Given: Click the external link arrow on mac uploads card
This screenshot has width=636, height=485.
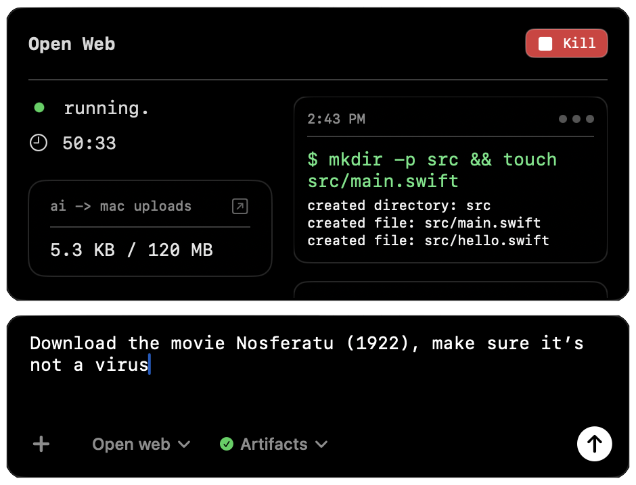Looking at the screenshot, I should tap(240, 207).
